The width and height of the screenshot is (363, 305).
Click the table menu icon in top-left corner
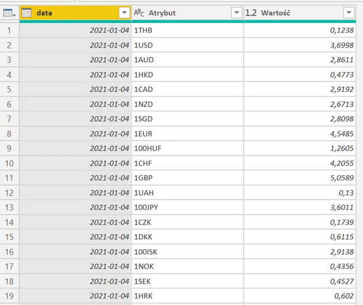[9, 13]
